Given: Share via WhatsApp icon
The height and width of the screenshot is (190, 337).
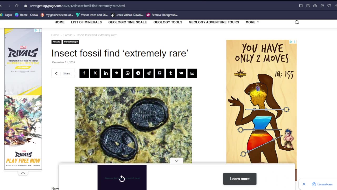Looking at the screenshot, I should (127, 73).
